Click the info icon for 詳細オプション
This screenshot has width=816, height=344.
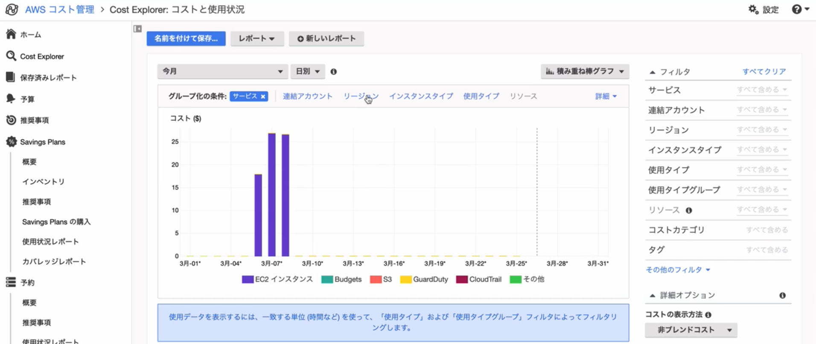point(783,295)
